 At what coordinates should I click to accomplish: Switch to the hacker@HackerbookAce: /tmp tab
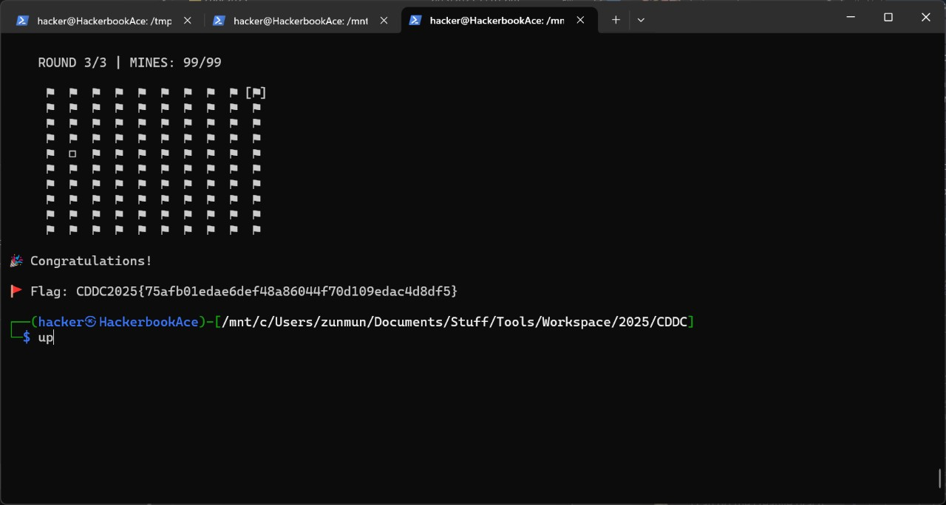click(103, 21)
